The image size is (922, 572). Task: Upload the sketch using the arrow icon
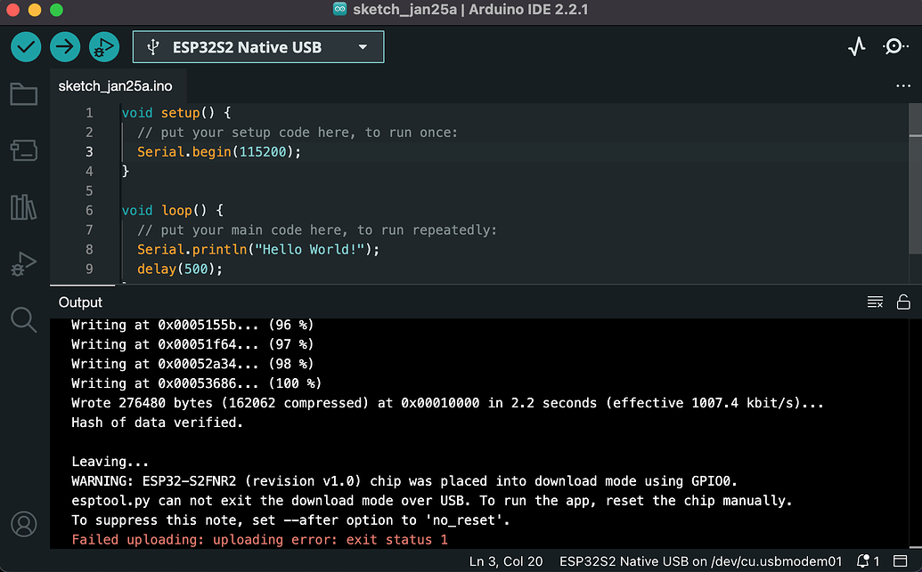click(x=64, y=46)
